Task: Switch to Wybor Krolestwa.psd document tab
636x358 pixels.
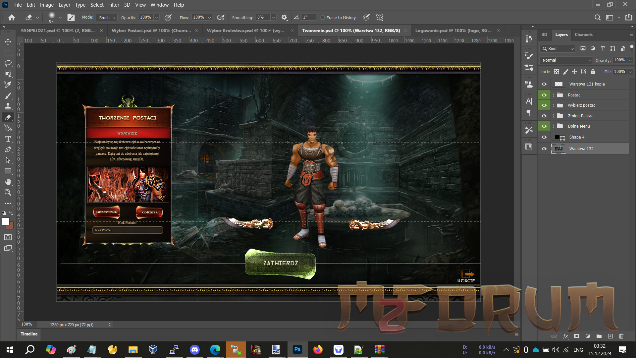Action: (245, 30)
